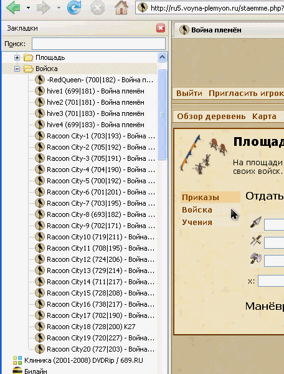This screenshot has width=284, height=374.
Task: Open the Карта link
Action: coord(264,117)
